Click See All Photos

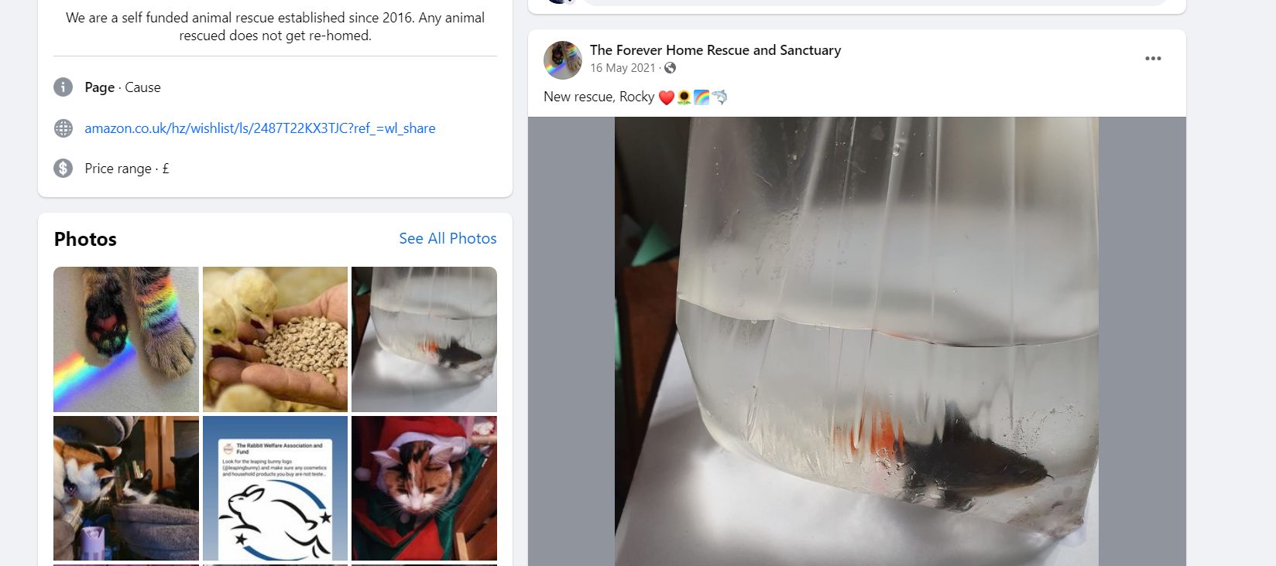point(448,238)
